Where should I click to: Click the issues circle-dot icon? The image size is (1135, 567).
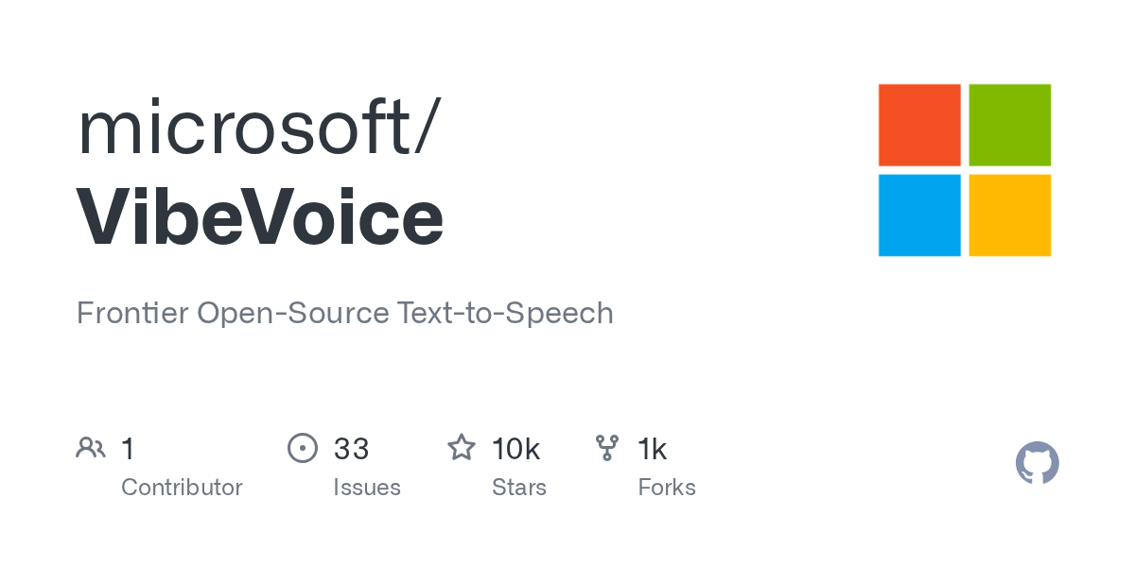[x=303, y=448]
